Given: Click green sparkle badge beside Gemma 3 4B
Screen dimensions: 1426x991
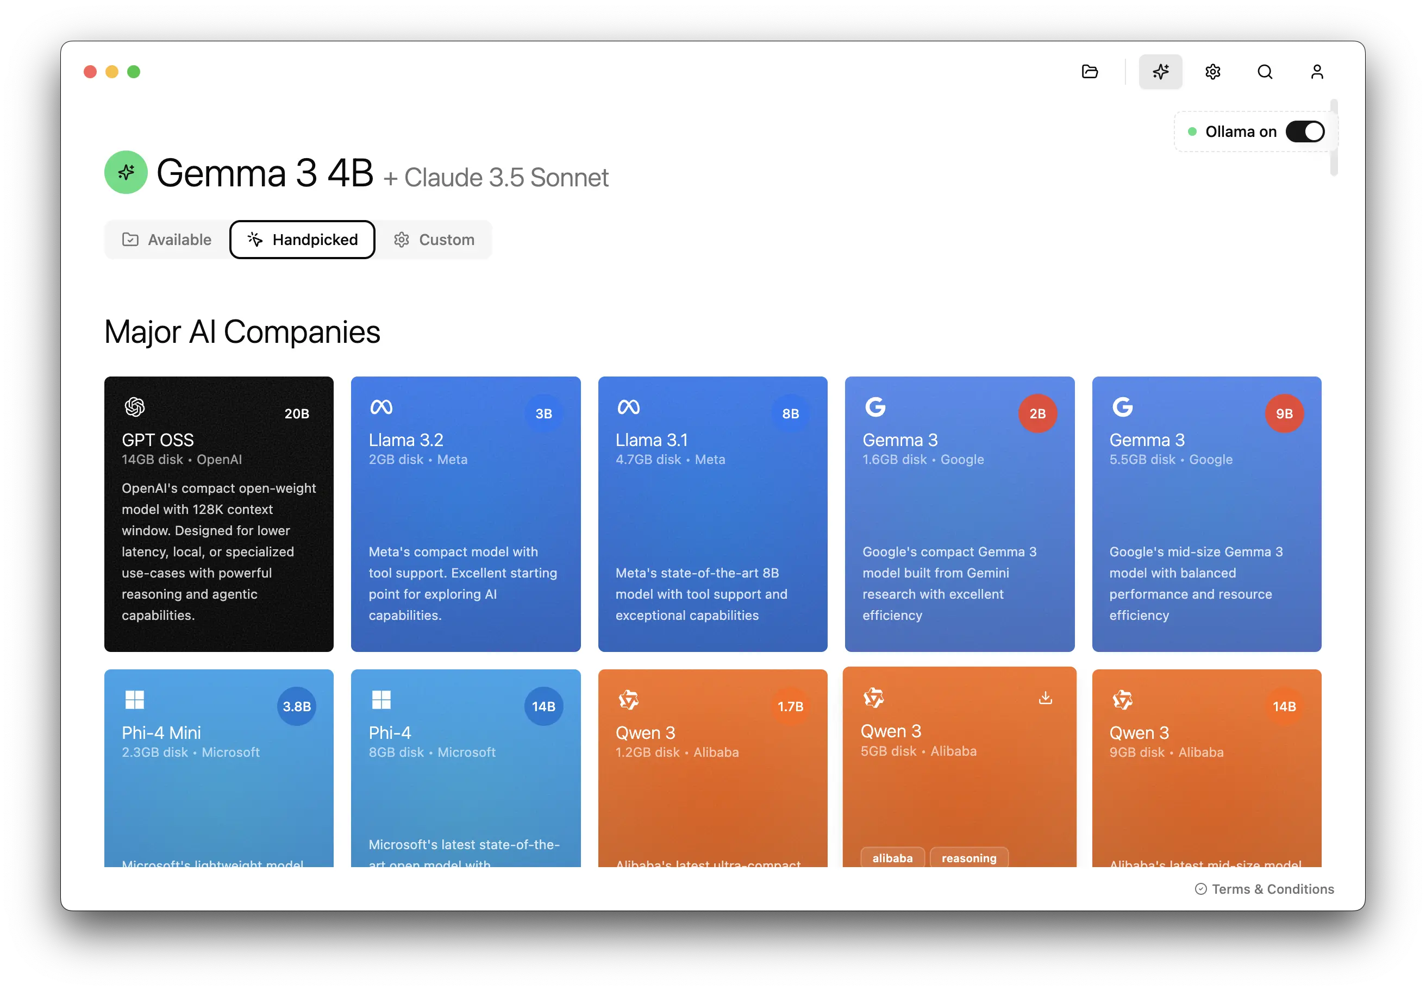Looking at the screenshot, I should click(x=126, y=173).
